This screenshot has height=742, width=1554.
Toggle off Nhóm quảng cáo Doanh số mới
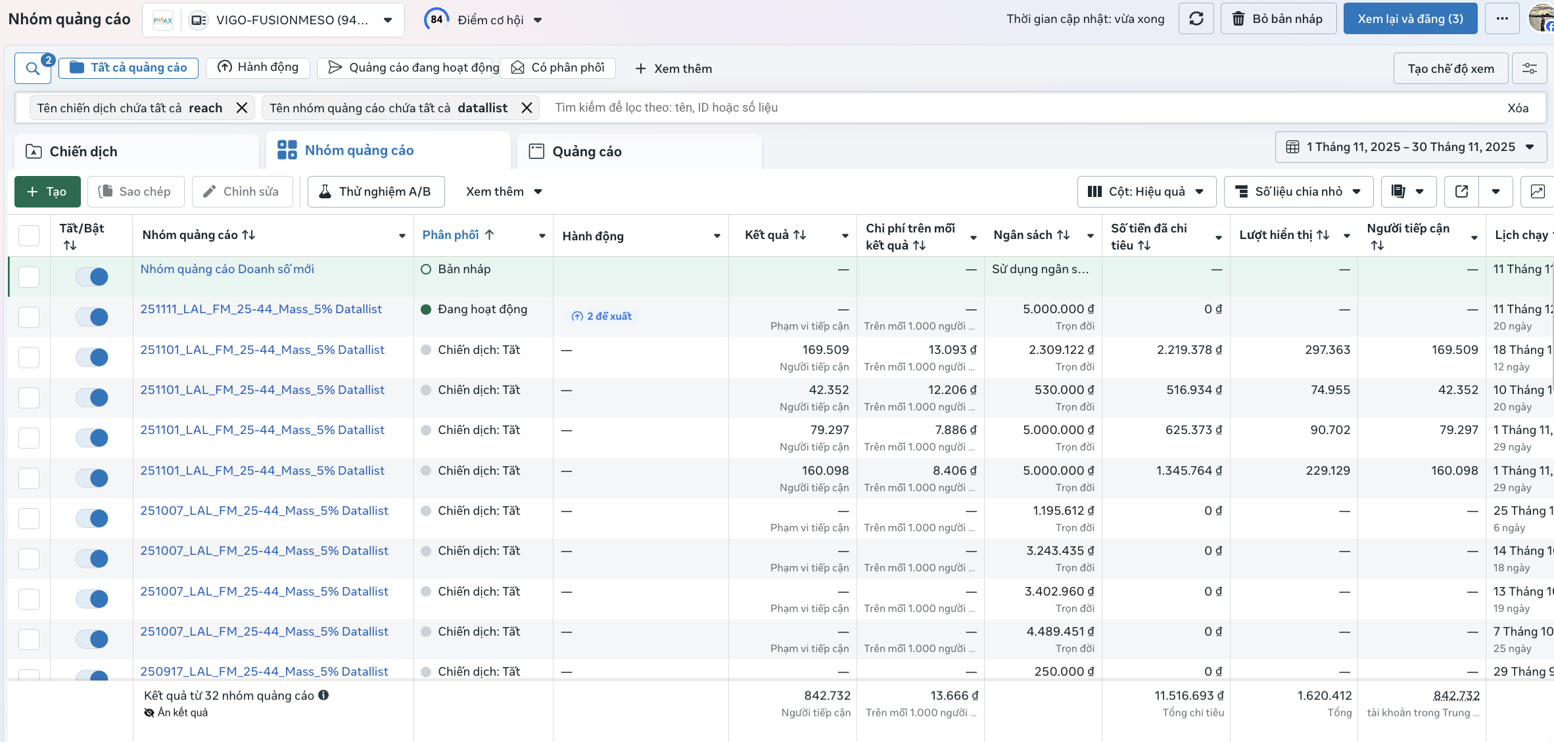pos(92,276)
